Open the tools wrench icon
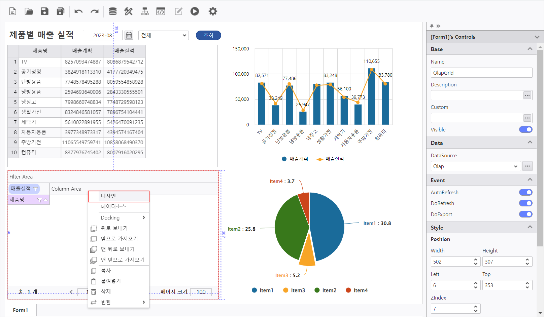The image size is (544, 317). [128, 11]
